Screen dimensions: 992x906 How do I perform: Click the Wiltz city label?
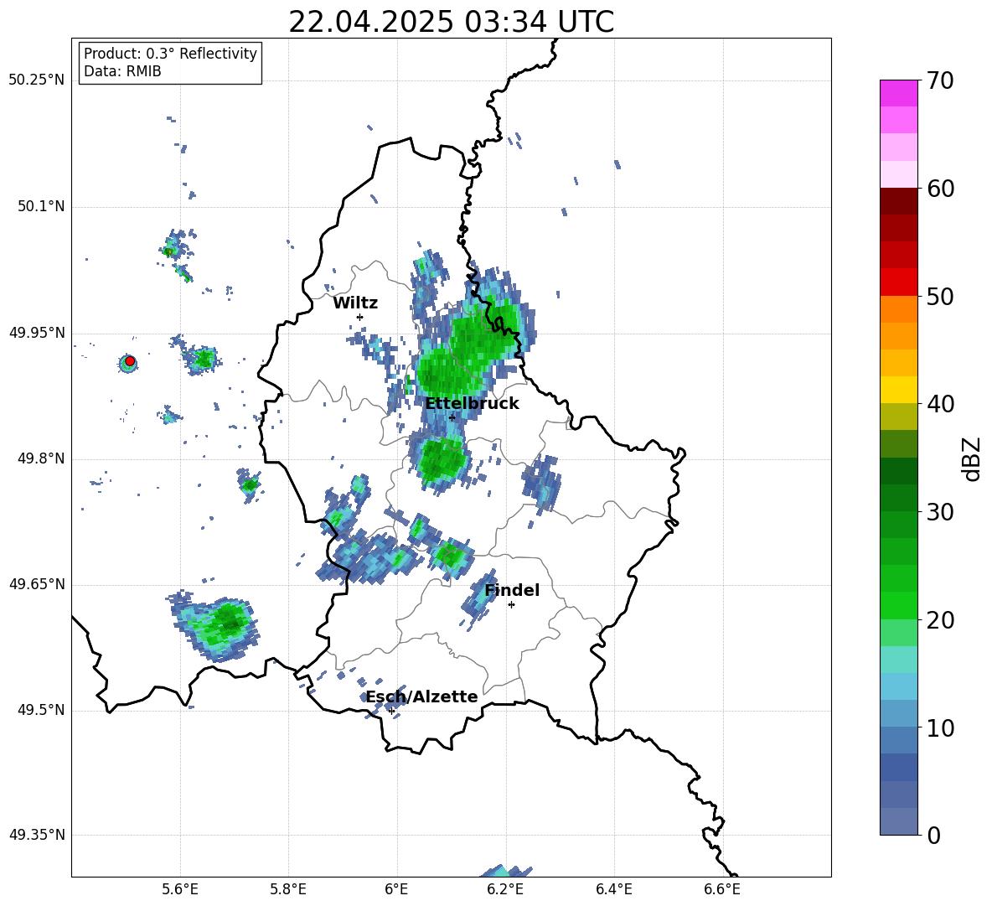355,303
